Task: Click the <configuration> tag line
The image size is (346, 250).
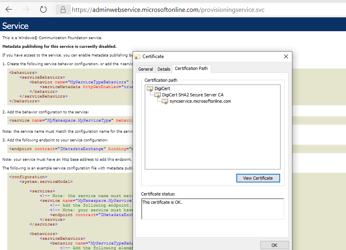Action: click(28, 177)
